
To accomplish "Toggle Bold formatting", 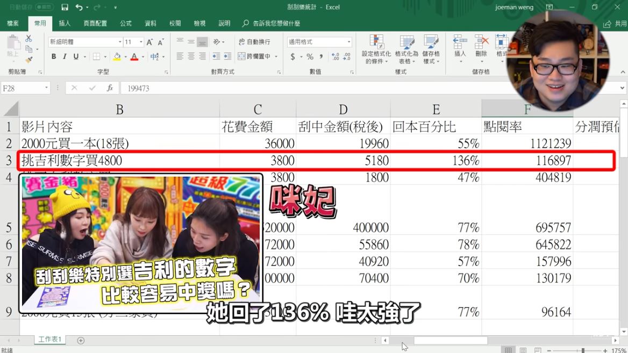I will point(54,56).
